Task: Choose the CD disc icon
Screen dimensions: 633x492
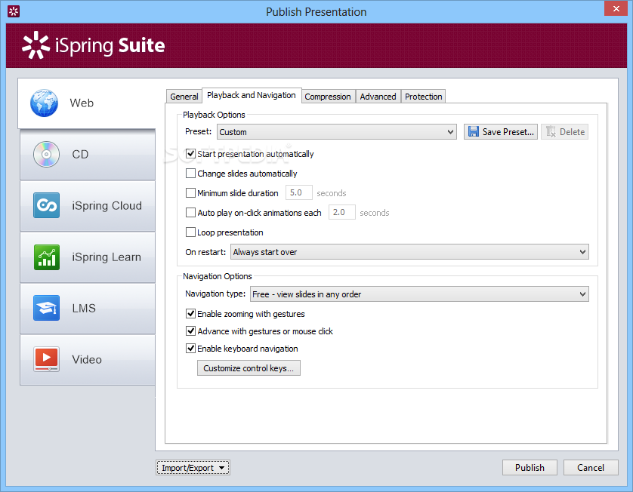Action: pyautogui.click(x=46, y=155)
